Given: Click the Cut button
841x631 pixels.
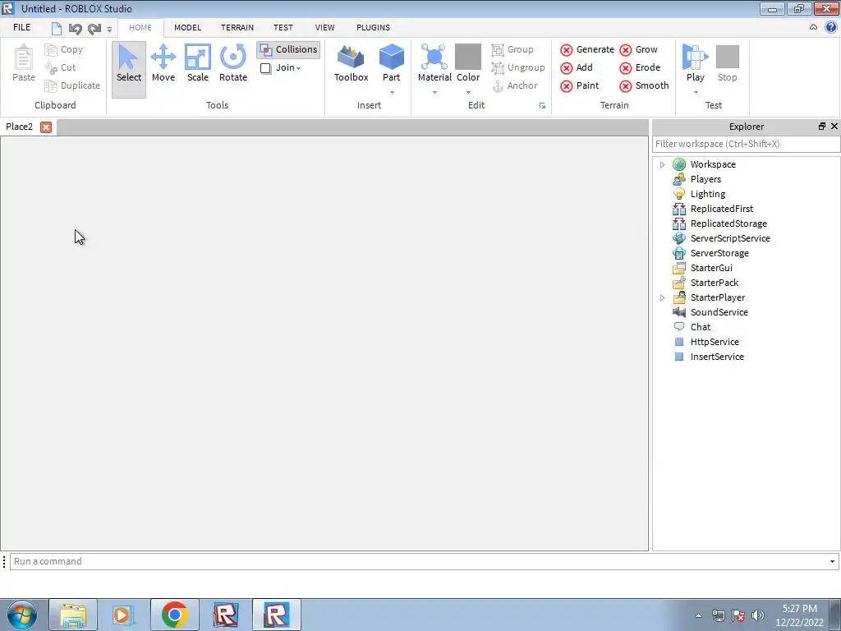Looking at the screenshot, I should (x=60, y=67).
